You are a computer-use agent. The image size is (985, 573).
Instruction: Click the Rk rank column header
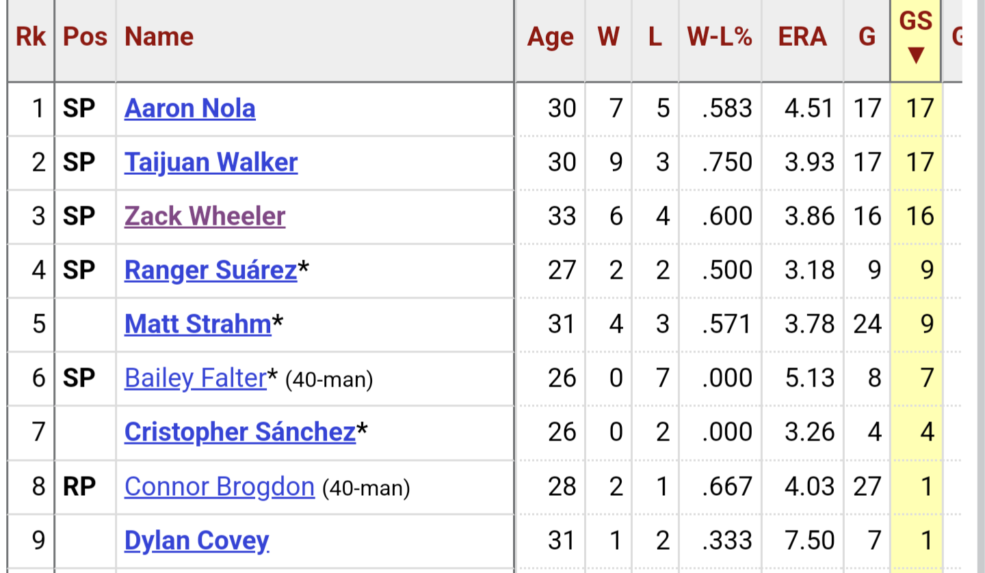tap(31, 37)
